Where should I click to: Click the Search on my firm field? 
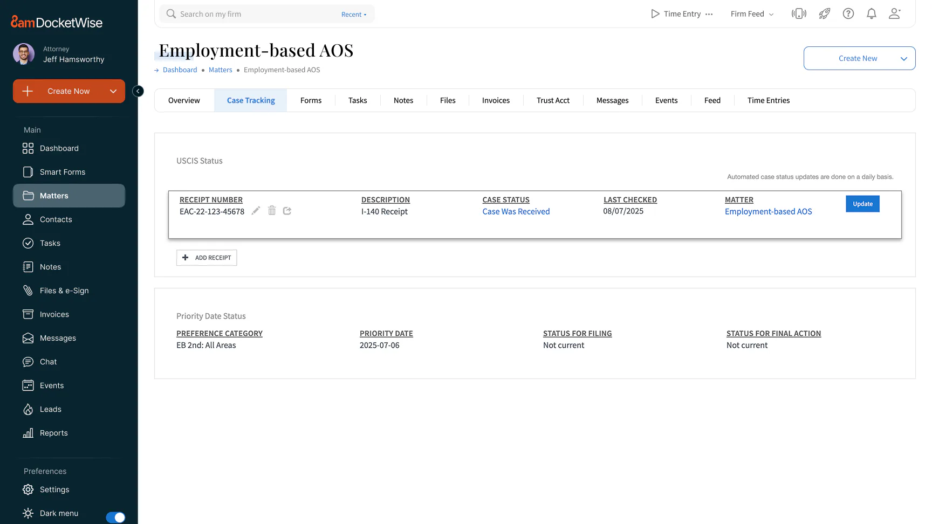253,14
